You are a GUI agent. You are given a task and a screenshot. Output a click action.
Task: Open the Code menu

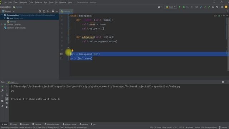tap(31, 3)
